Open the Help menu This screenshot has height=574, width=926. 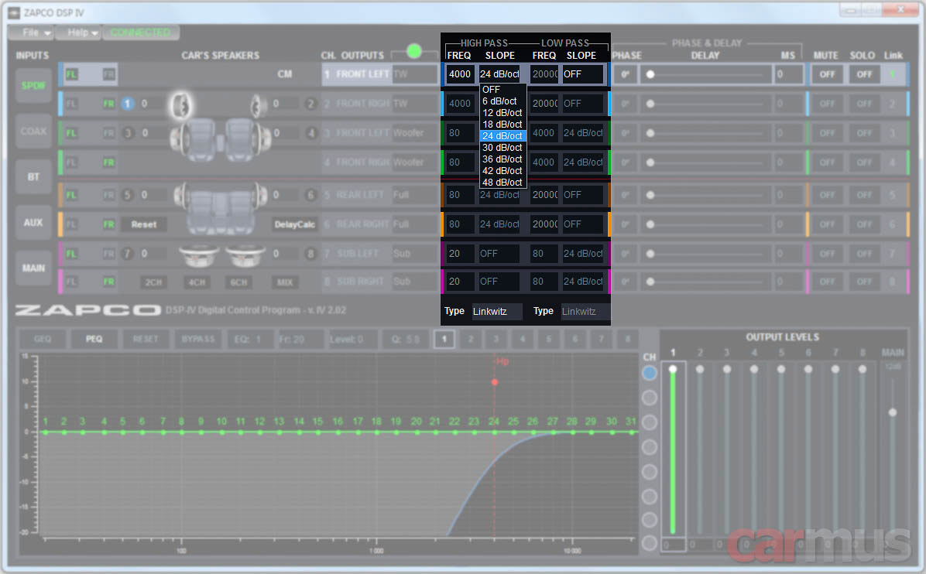click(x=79, y=32)
